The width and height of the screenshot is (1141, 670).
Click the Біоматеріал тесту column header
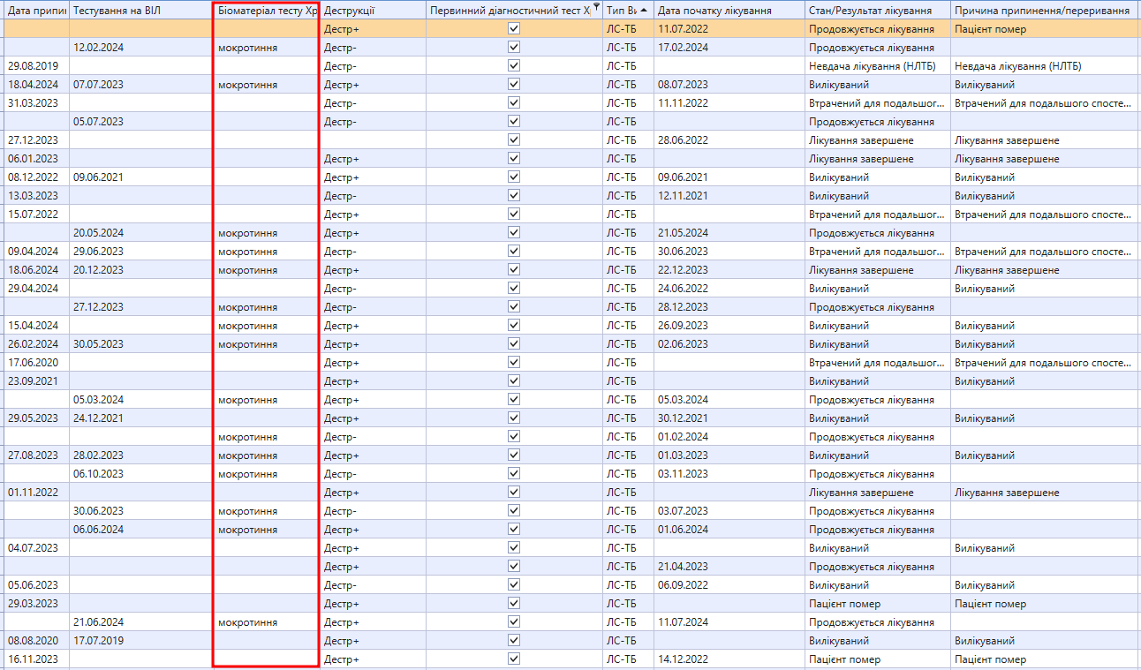click(266, 10)
